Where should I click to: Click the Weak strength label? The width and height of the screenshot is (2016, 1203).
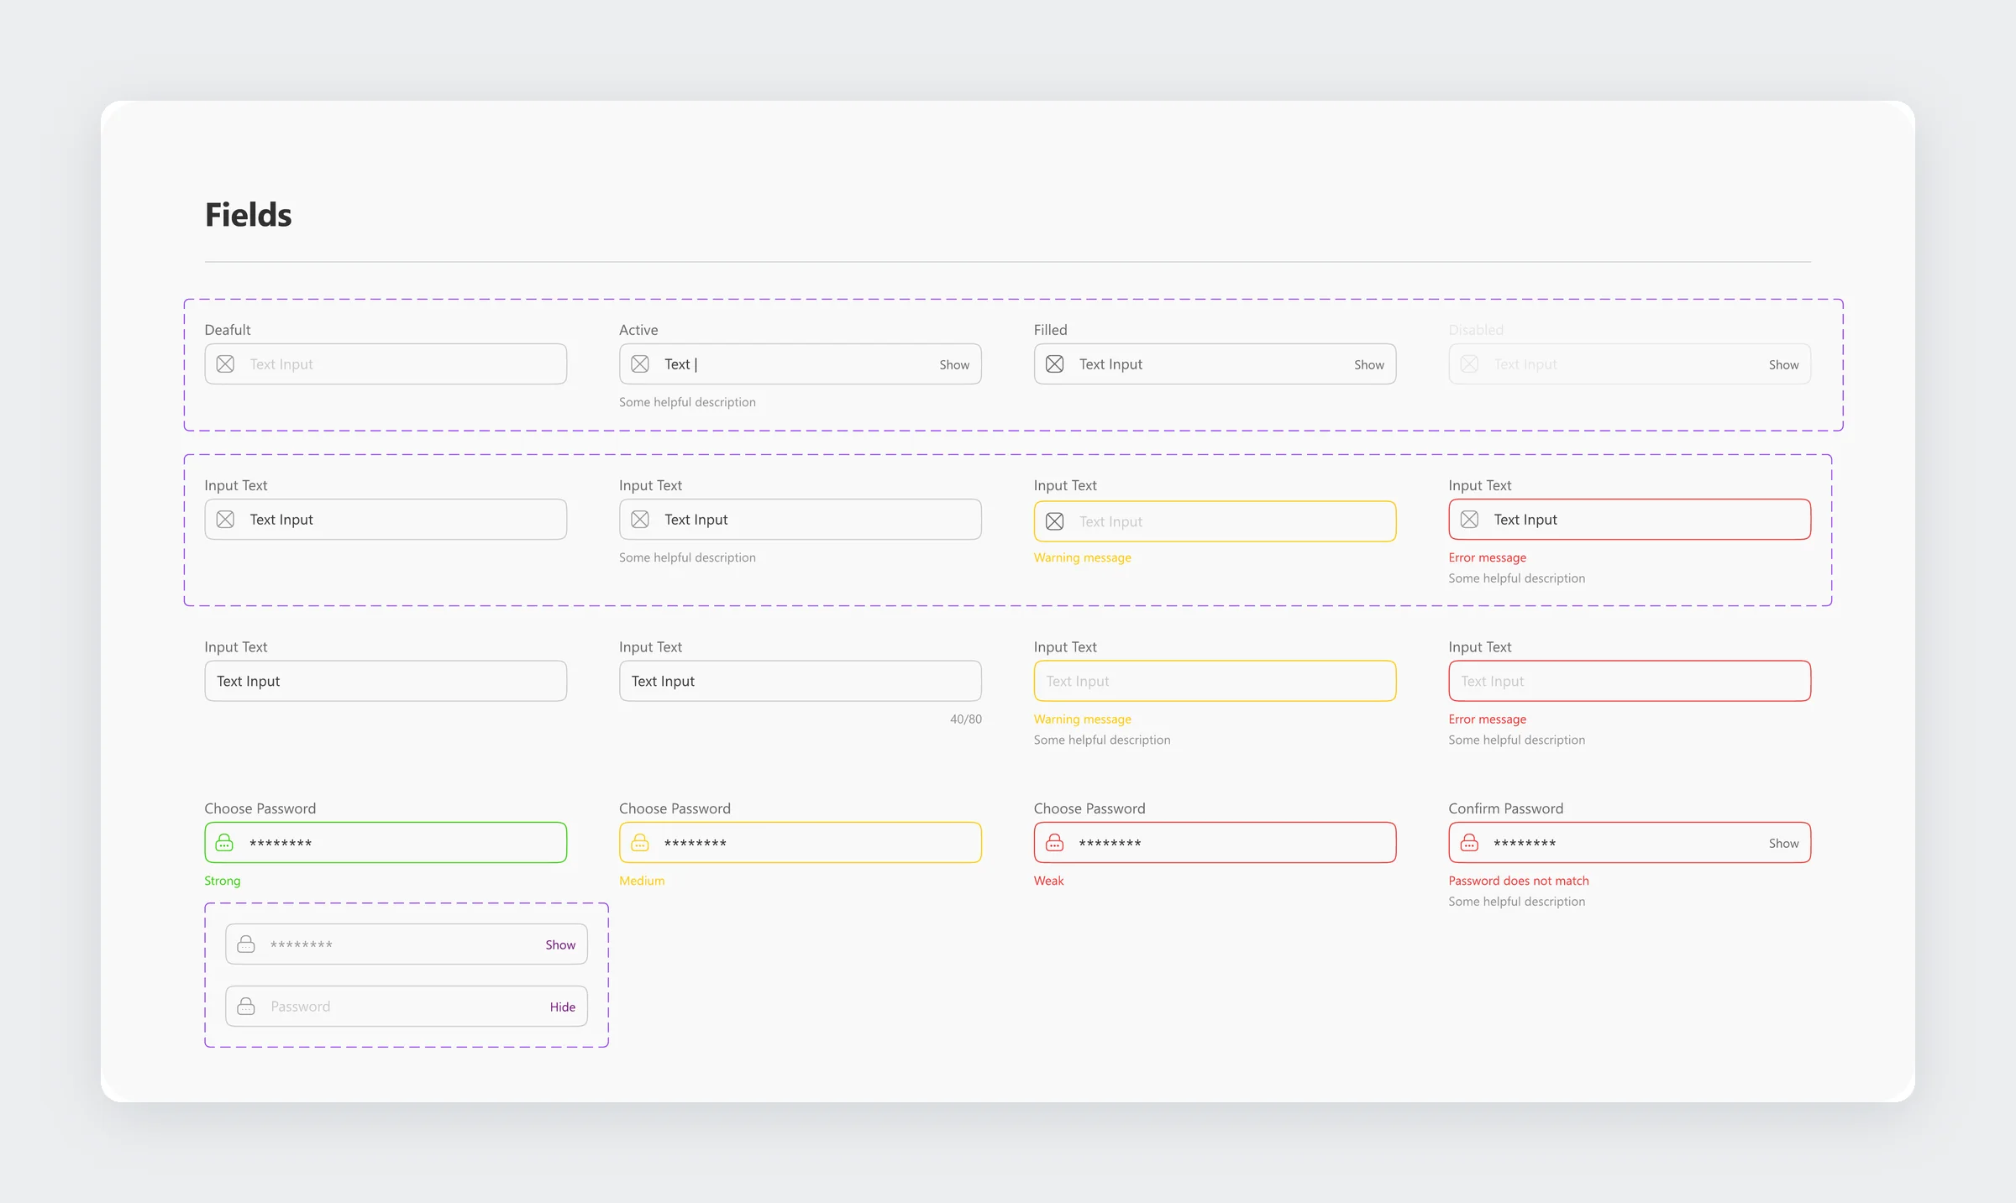(x=1048, y=881)
